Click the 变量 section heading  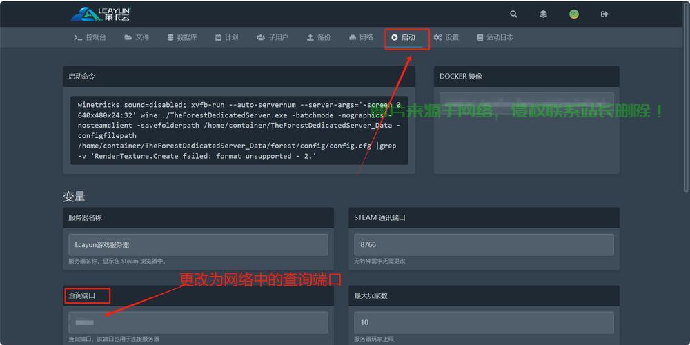click(x=74, y=196)
